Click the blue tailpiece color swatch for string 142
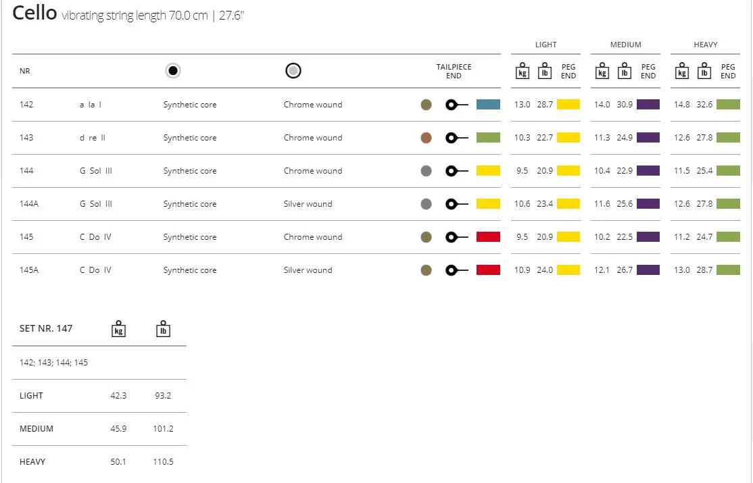This screenshot has width=753, height=483. click(488, 105)
